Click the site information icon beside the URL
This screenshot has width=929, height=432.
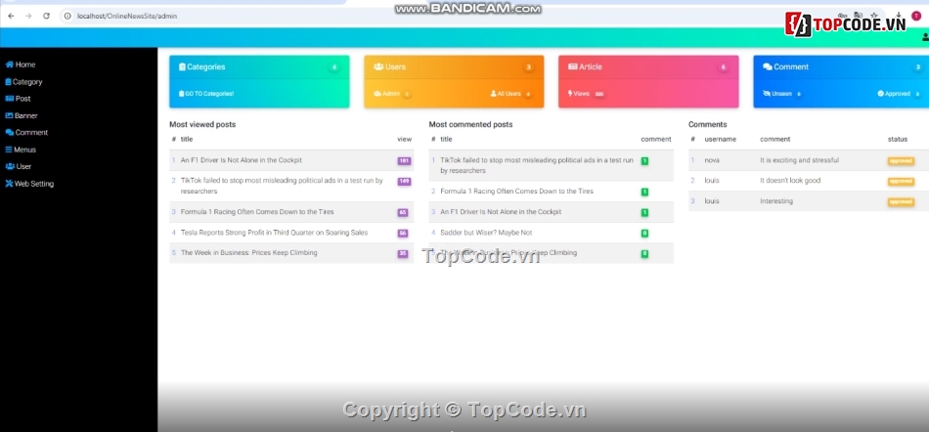pos(67,16)
